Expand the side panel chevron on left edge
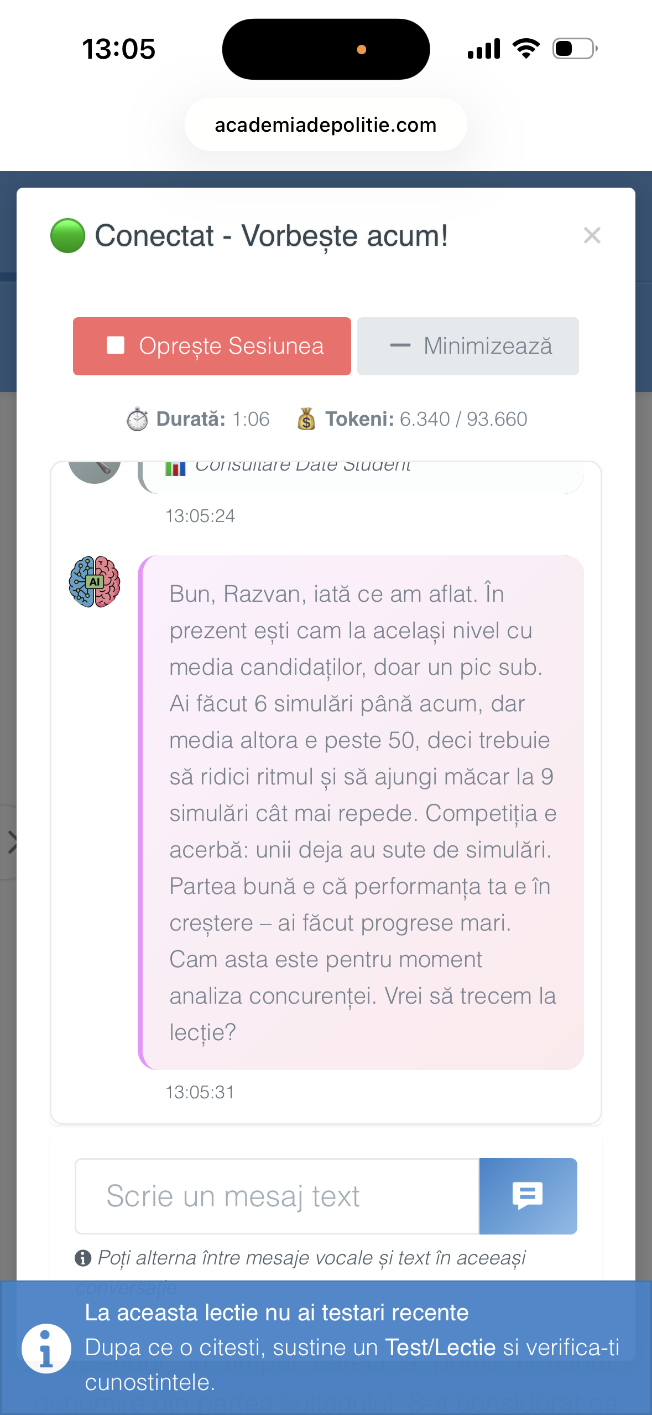 click(x=12, y=842)
